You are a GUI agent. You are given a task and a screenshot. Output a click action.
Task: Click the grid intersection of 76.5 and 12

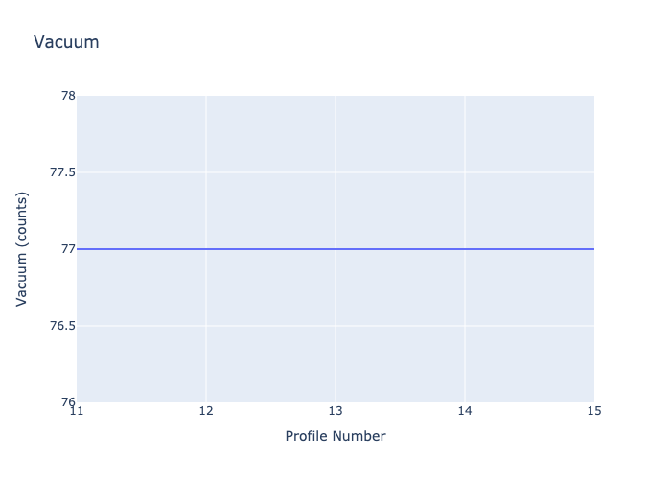coord(206,326)
